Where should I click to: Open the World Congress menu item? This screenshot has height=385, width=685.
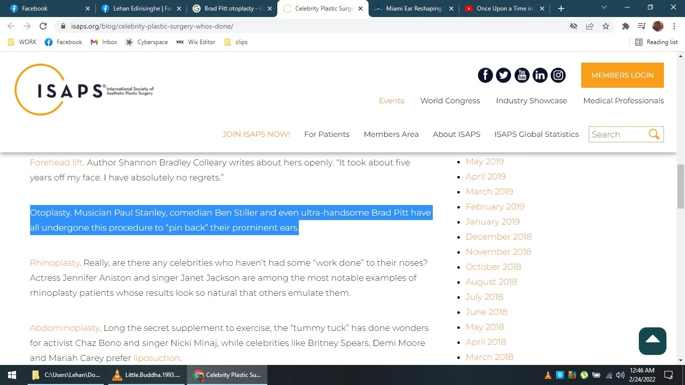[450, 101]
